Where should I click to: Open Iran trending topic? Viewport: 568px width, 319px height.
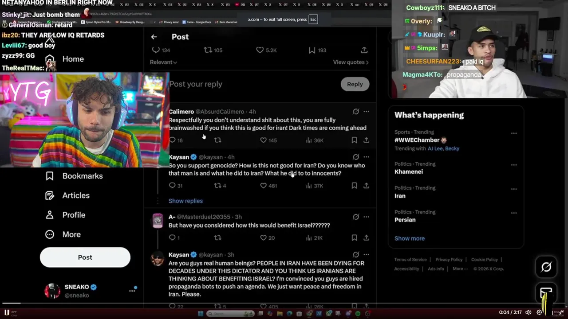(400, 195)
